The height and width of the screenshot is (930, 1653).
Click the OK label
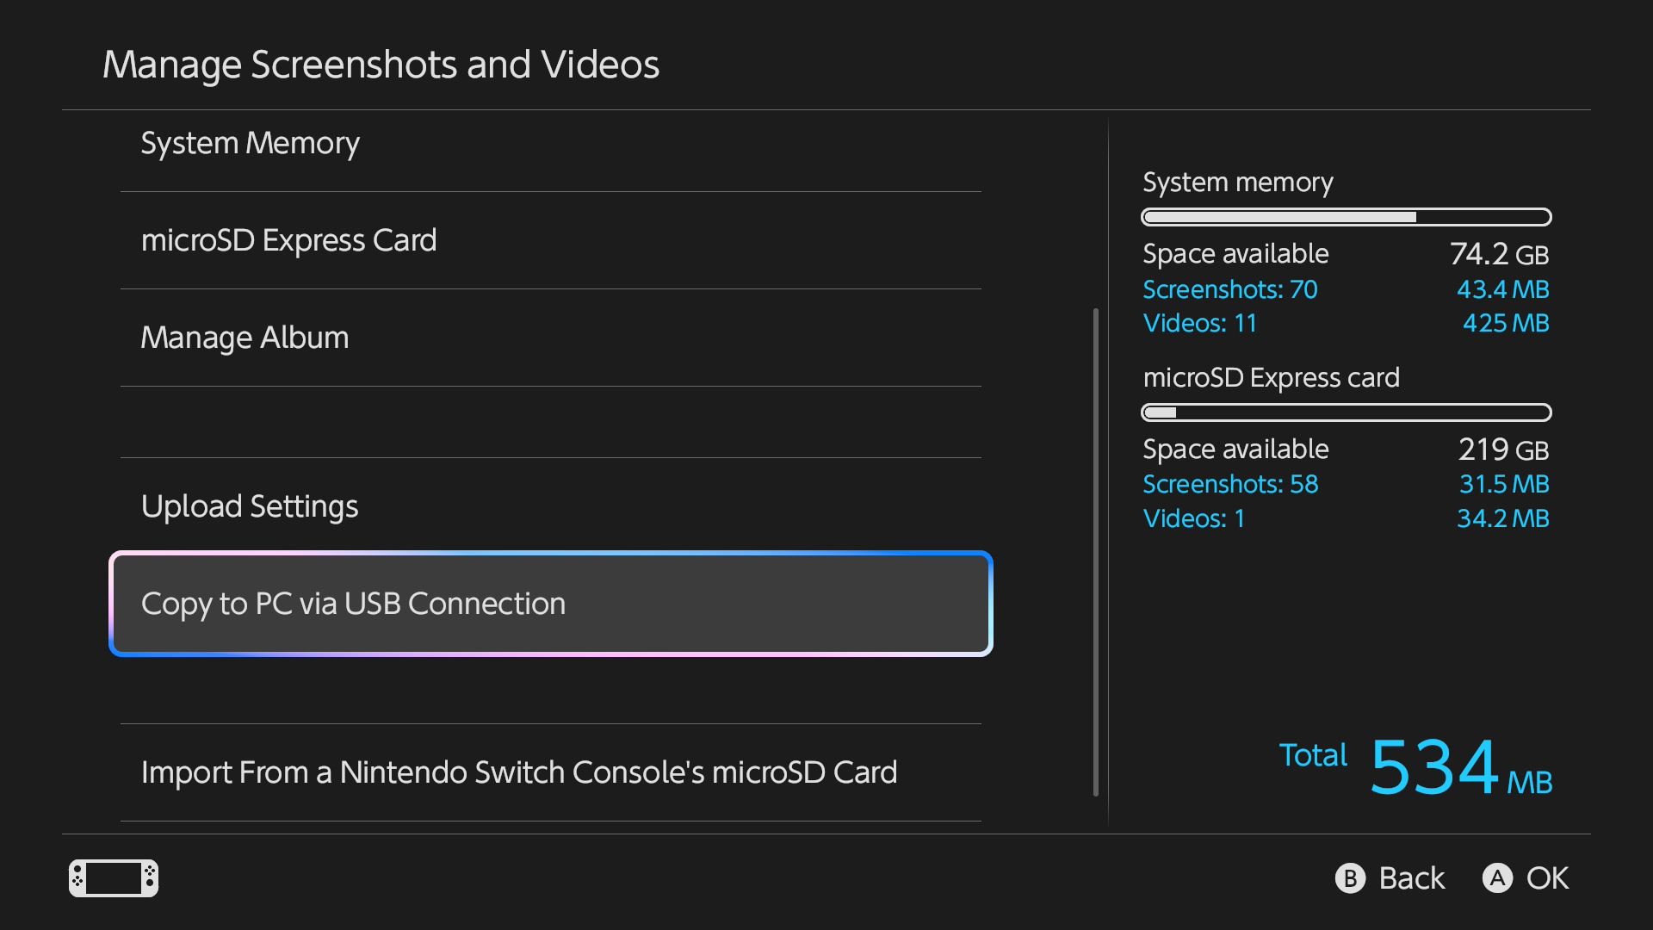pyautogui.click(x=1546, y=878)
